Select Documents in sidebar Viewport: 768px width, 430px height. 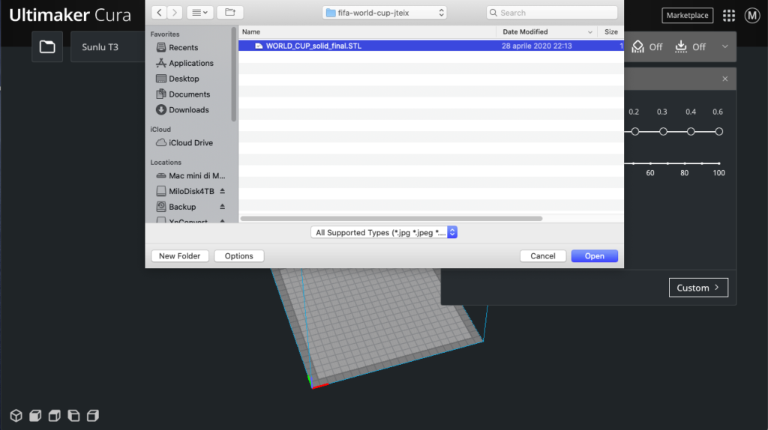point(189,94)
